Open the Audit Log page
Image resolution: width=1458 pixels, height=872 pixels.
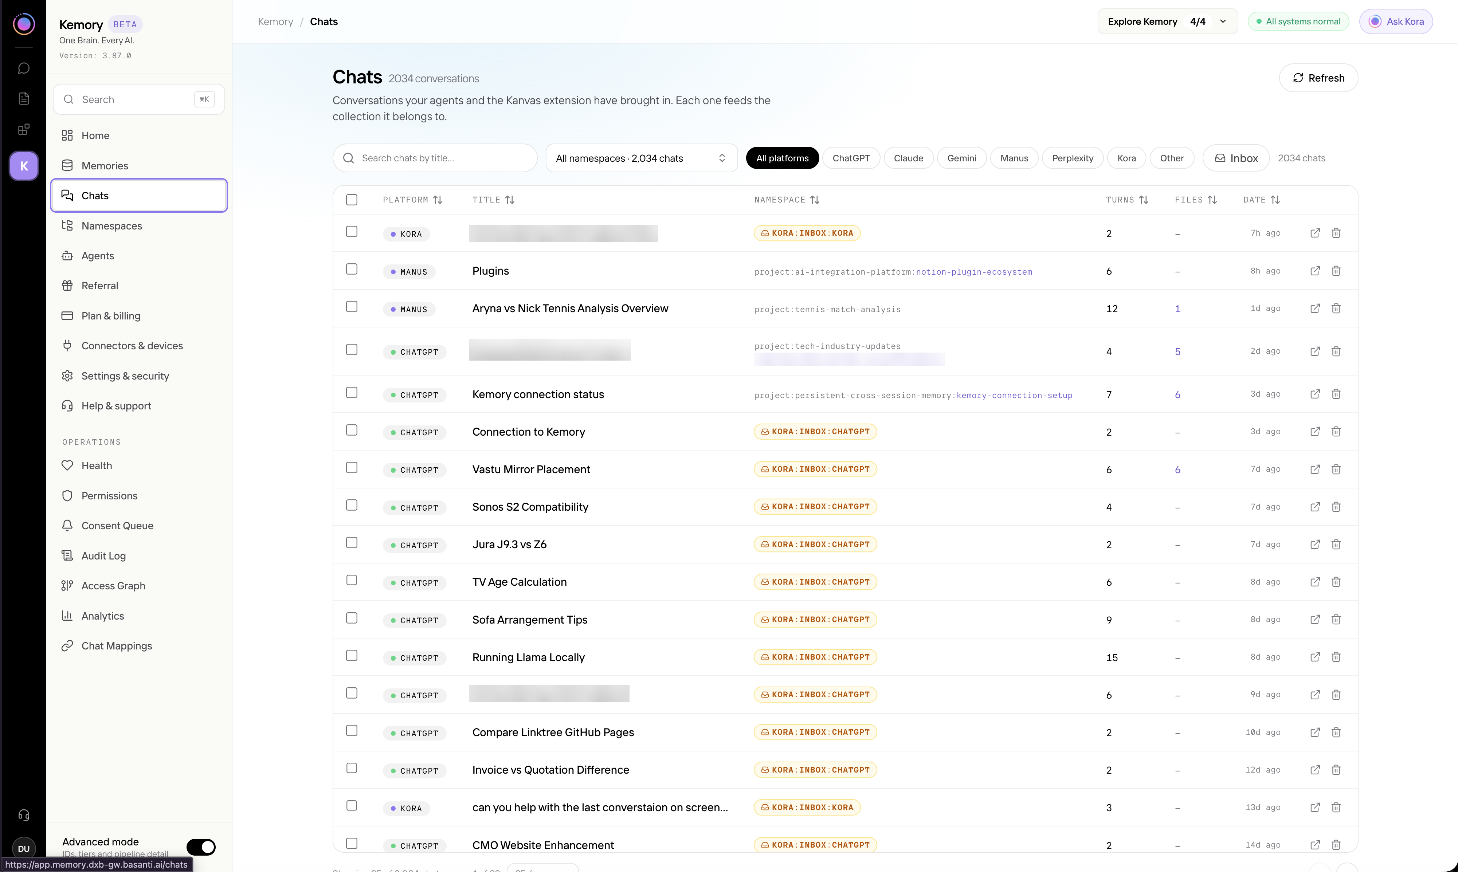139,556
